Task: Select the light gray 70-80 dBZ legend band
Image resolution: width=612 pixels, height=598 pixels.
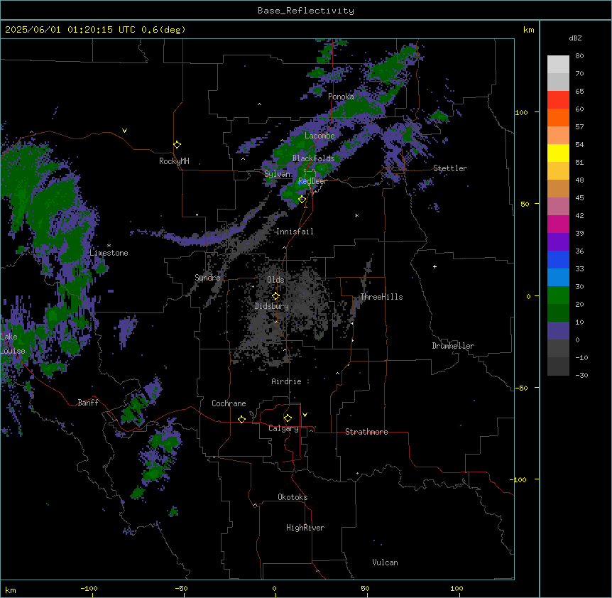Action: pos(558,65)
